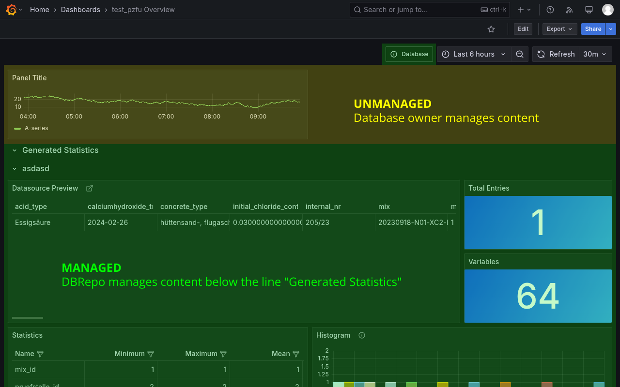Click the Grafana logo icon
Image resolution: width=620 pixels, height=387 pixels.
click(12, 10)
